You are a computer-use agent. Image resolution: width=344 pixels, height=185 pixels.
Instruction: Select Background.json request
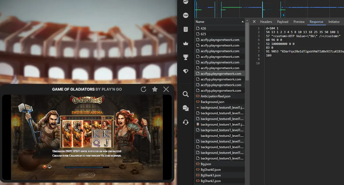coord(220,102)
